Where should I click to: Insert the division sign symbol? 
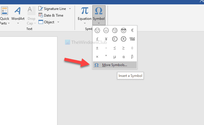[x=132, y=48]
